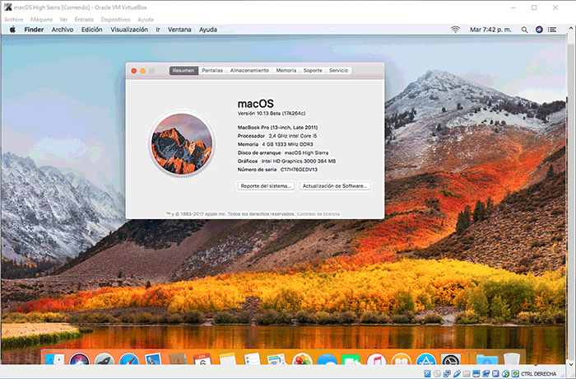
Task: Click Reporte del sistema button
Action: pyautogui.click(x=266, y=186)
